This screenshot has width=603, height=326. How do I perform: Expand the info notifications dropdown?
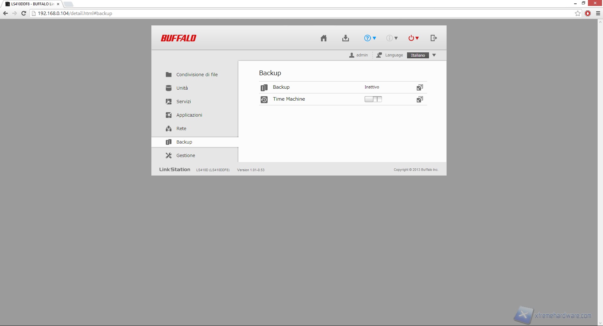(392, 38)
